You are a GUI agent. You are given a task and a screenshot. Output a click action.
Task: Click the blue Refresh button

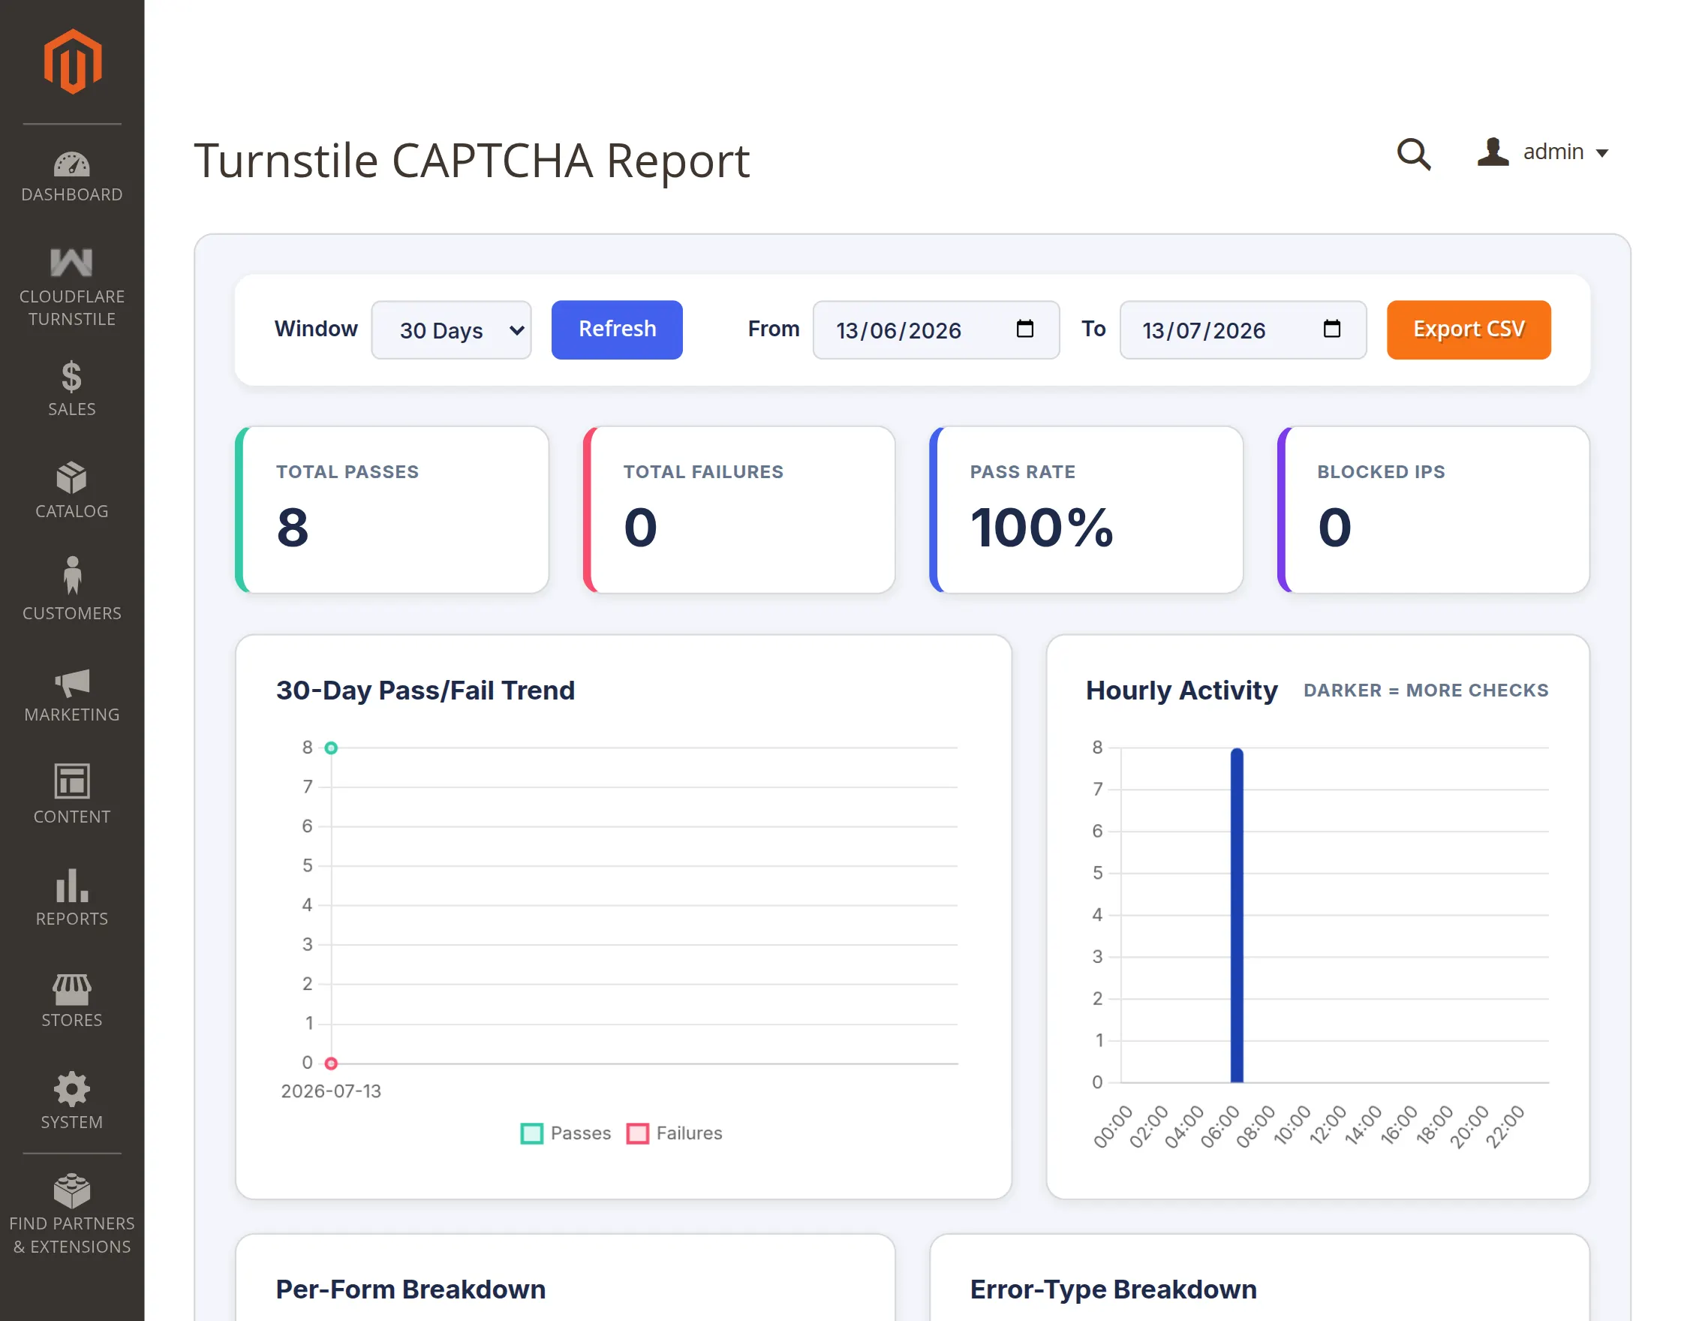617,329
